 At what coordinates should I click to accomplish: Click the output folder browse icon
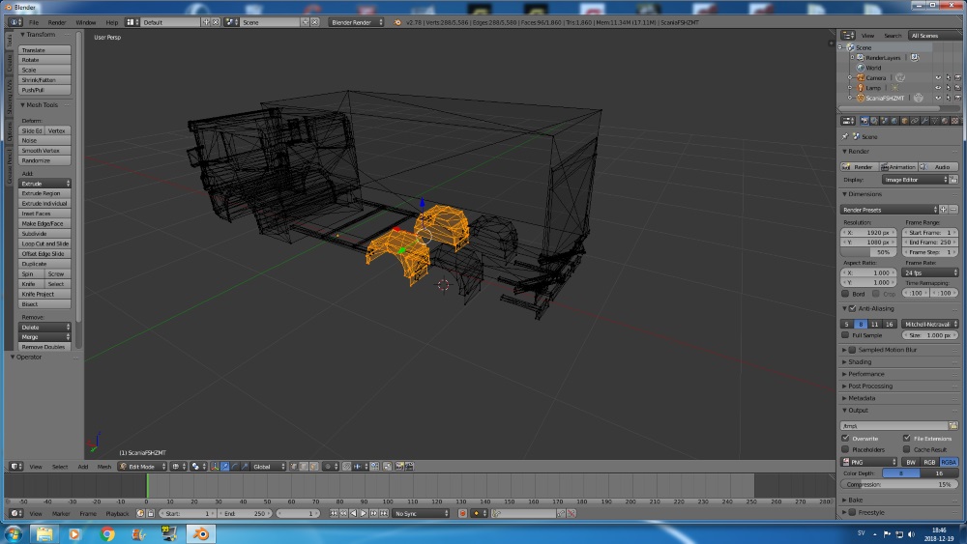tap(953, 426)
